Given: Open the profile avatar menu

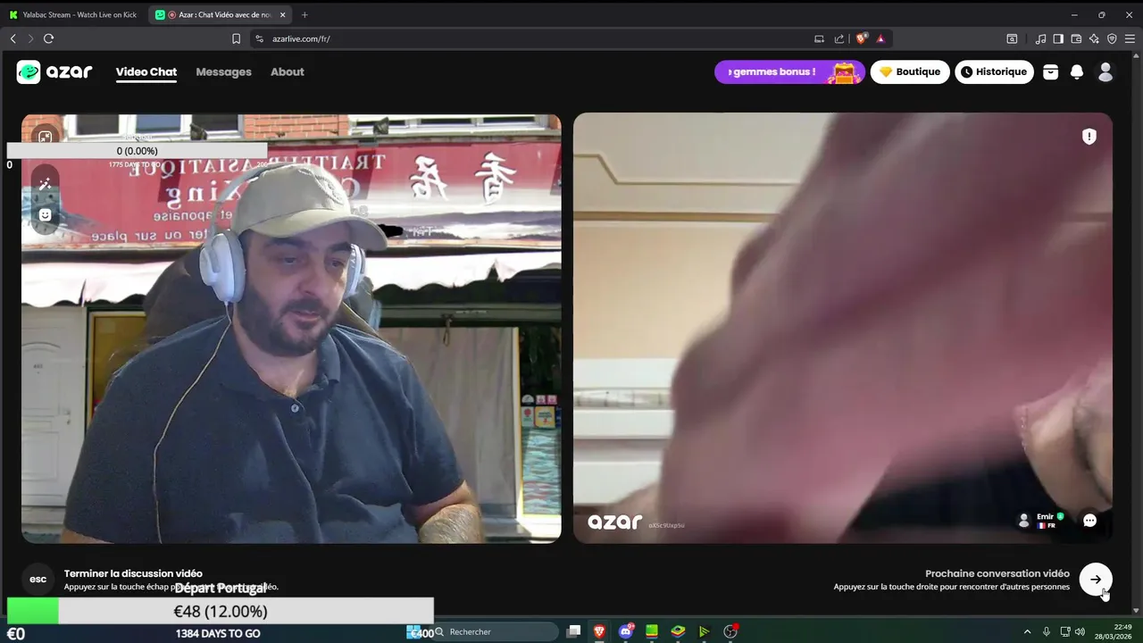Looking at the screenshot, I should coord(1105,72).
